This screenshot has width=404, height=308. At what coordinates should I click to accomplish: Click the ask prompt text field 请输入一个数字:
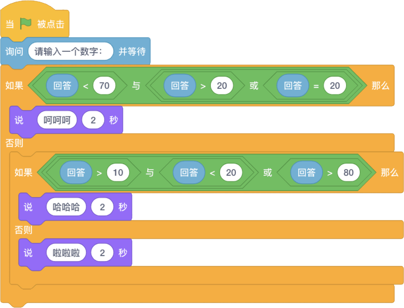pos(71,51)
